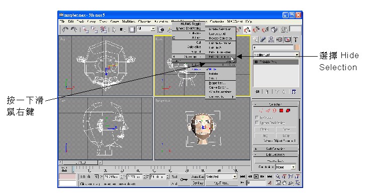Open the Utilities hammer panel icon
Viewport: 367px width, 196px height.
296,40
